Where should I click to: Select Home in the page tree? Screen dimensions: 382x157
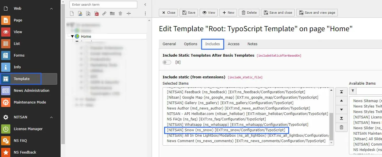tap(86, 36)
